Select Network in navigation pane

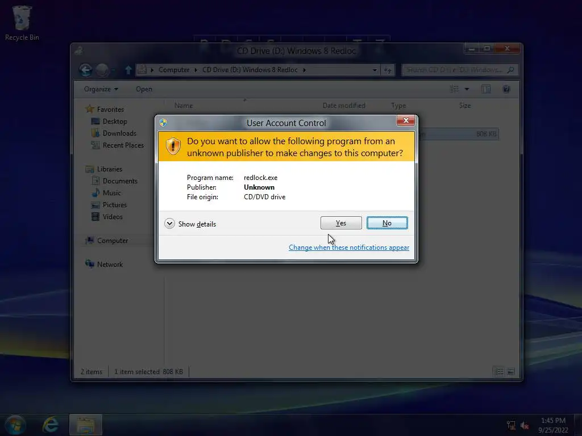pos(110,265)
